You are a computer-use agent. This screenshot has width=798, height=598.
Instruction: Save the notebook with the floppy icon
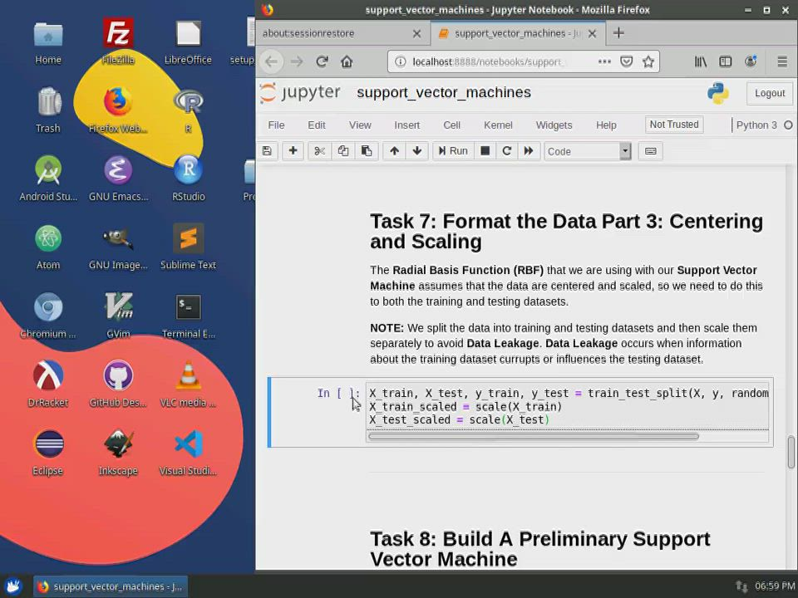267,151
